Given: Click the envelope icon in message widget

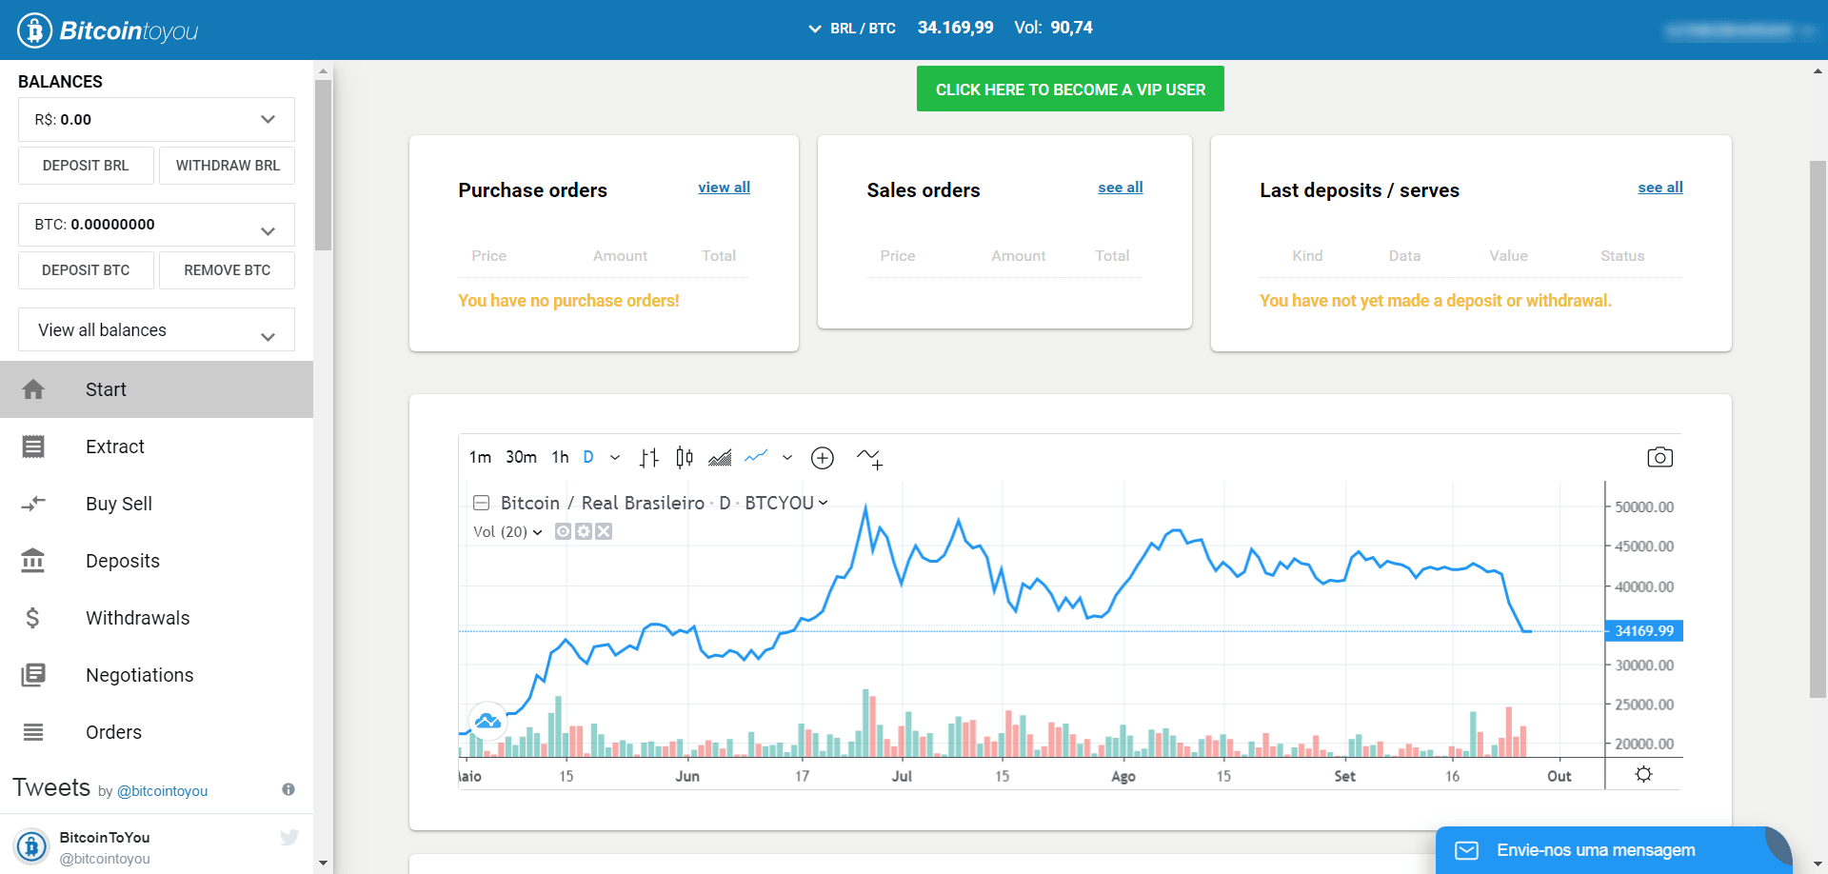Looking at the screenshot, I should point(1467,850).
